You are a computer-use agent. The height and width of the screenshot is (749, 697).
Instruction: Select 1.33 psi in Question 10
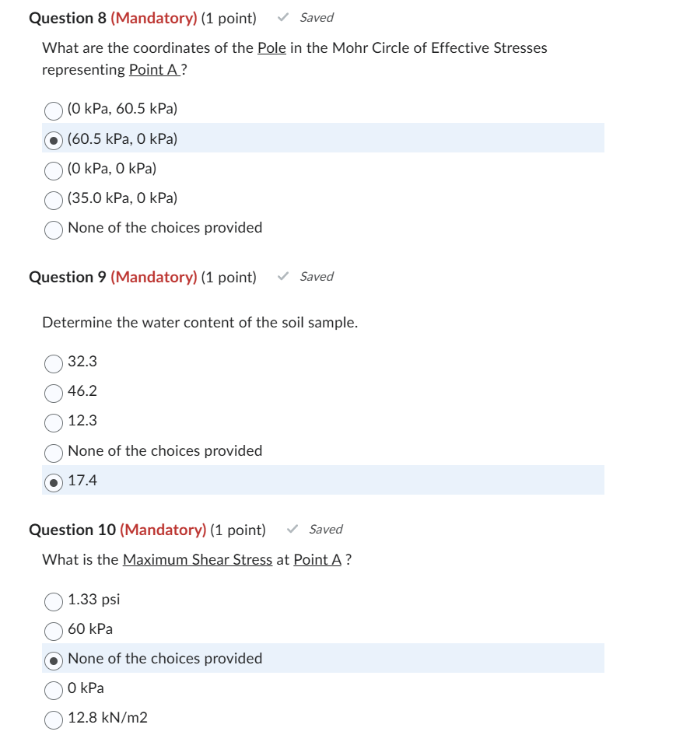pyautogui.click(x=53, y=601)
